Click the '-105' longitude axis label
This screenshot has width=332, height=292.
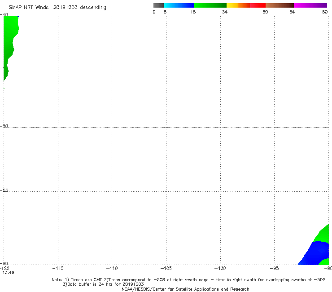click(x=166, y=268)
